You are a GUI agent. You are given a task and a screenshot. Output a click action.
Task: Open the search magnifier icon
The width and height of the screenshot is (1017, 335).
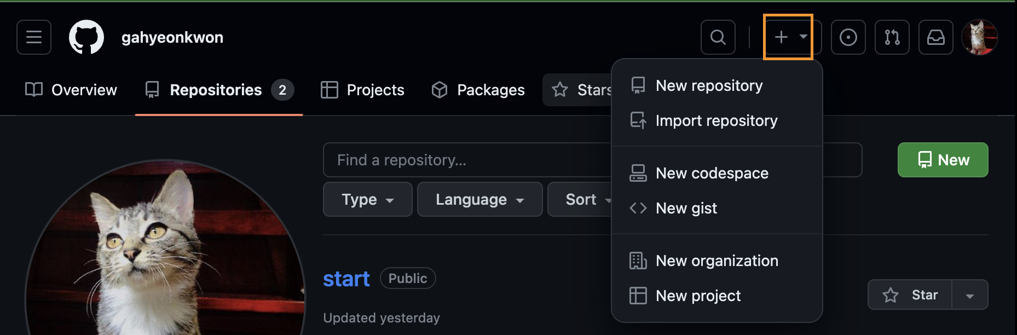[718, 37]
